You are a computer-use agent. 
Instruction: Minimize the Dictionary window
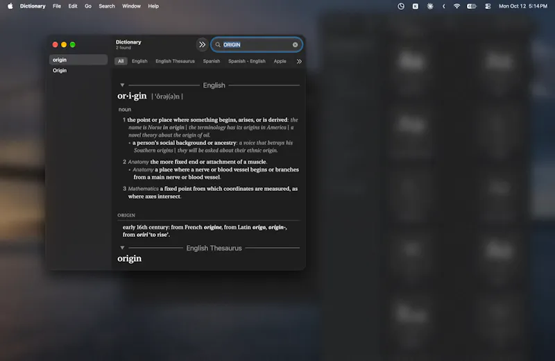pos(64,44)
